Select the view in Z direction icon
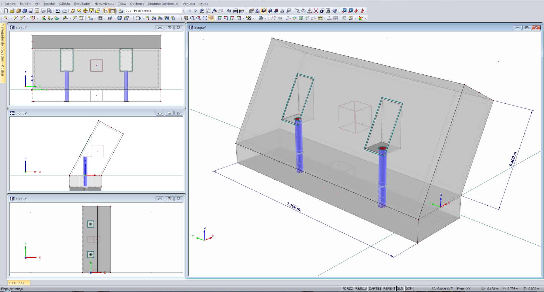 [x=232, y=18]
